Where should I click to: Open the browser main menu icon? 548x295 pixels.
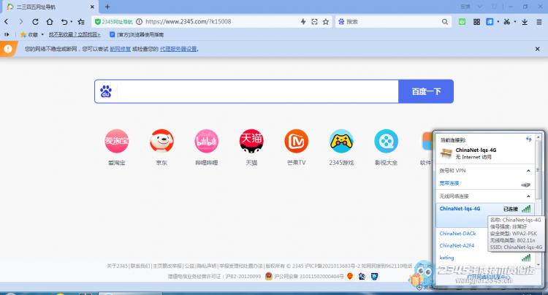(539, 22)
